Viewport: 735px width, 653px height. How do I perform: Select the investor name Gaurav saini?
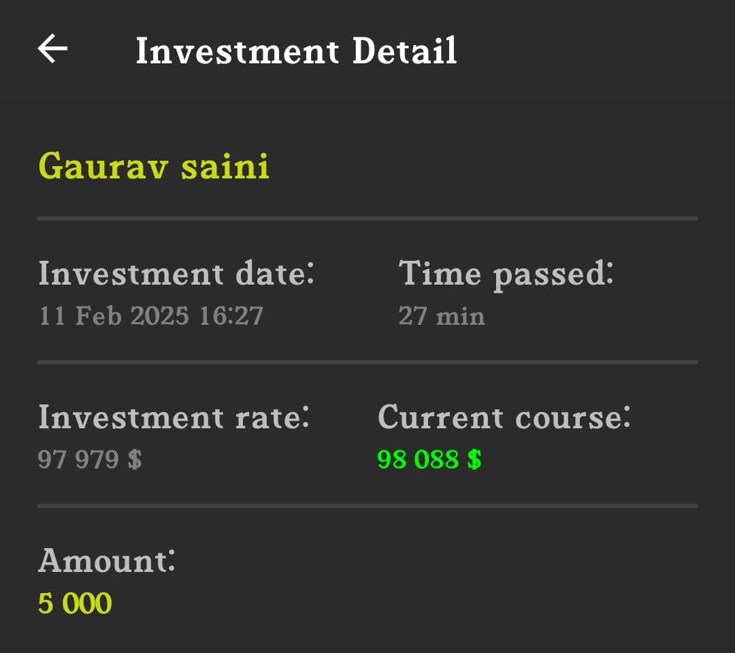tap(154, 165)
